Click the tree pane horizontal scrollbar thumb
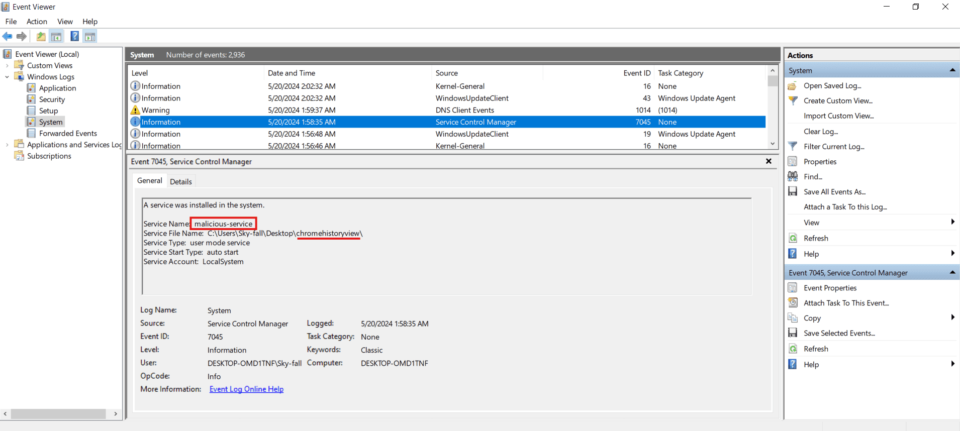Viewport: 960px width, 431px height. coord(58,414)
